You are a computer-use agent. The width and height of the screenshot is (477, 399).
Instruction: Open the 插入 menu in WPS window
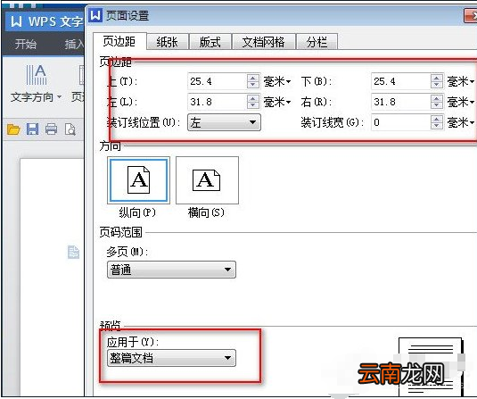point(74,44)
